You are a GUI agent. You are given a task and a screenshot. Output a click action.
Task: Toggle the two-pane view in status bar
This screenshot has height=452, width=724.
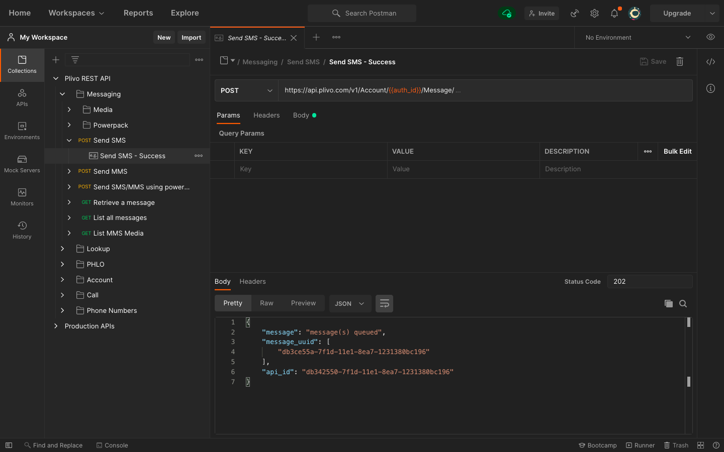[700, 445]
